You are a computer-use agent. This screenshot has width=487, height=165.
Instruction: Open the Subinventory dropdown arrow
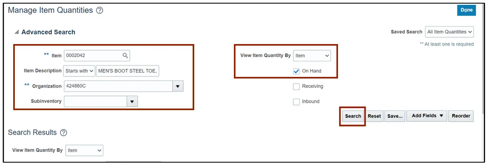point(132,101)
